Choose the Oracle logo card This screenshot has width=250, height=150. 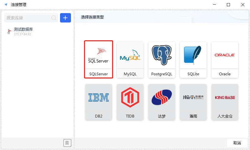click(x=225, y=60)
